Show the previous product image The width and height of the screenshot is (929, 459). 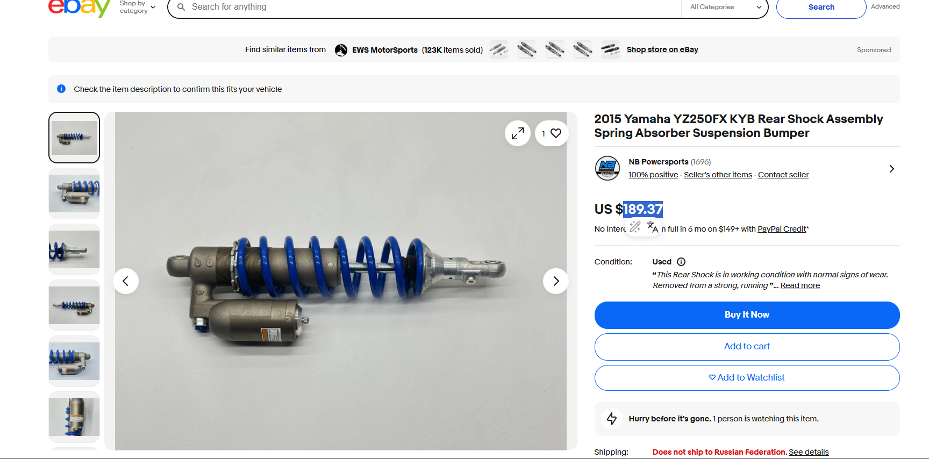(126, 281)
